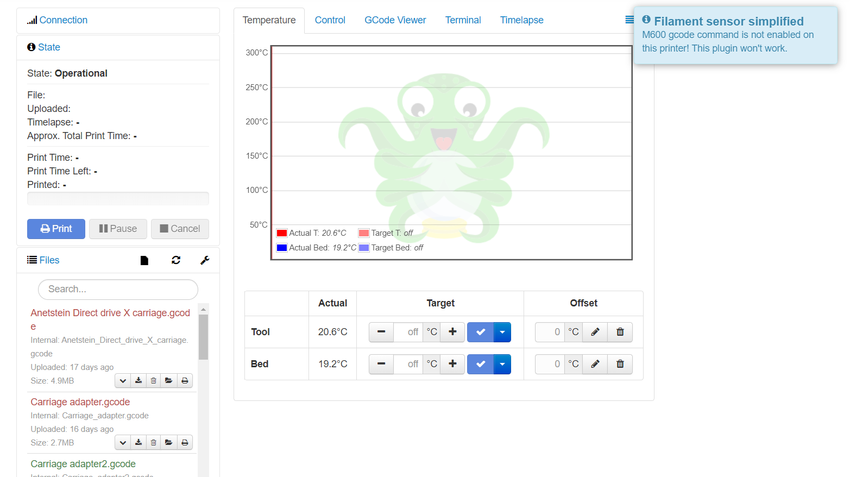Select Carriage adapter.gcode file name
The image size is (850, 477).
coord(80,402)
